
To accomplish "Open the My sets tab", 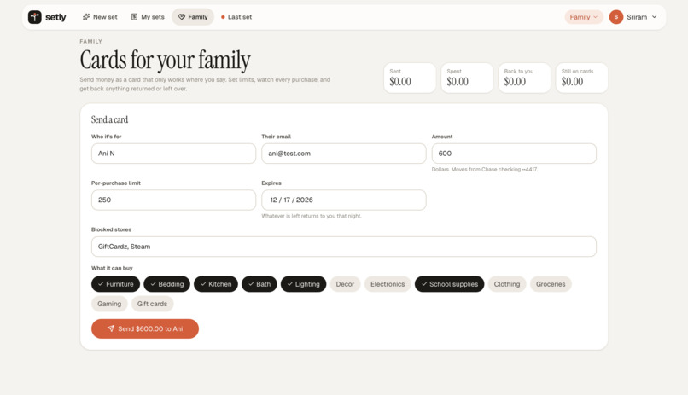I will point(148,17).
